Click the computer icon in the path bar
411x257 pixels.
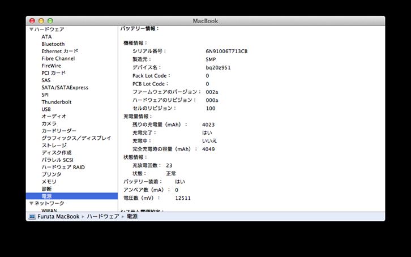pos(32,217)
